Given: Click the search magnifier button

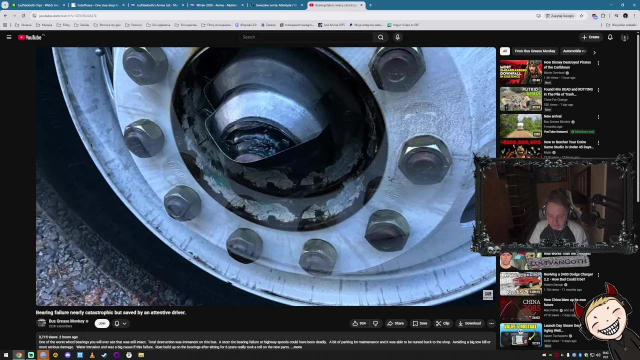Looking at the screenshot, I should (380, 37).
